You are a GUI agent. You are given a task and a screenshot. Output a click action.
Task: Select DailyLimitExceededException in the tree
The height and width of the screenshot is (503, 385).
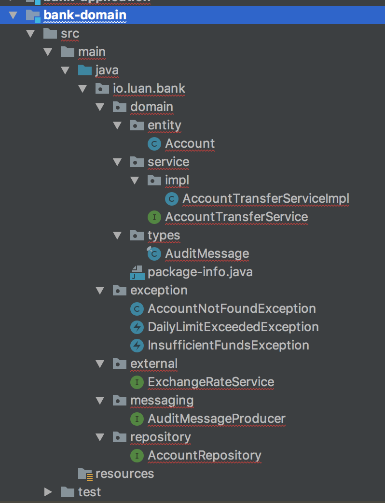tap(234, 327)
